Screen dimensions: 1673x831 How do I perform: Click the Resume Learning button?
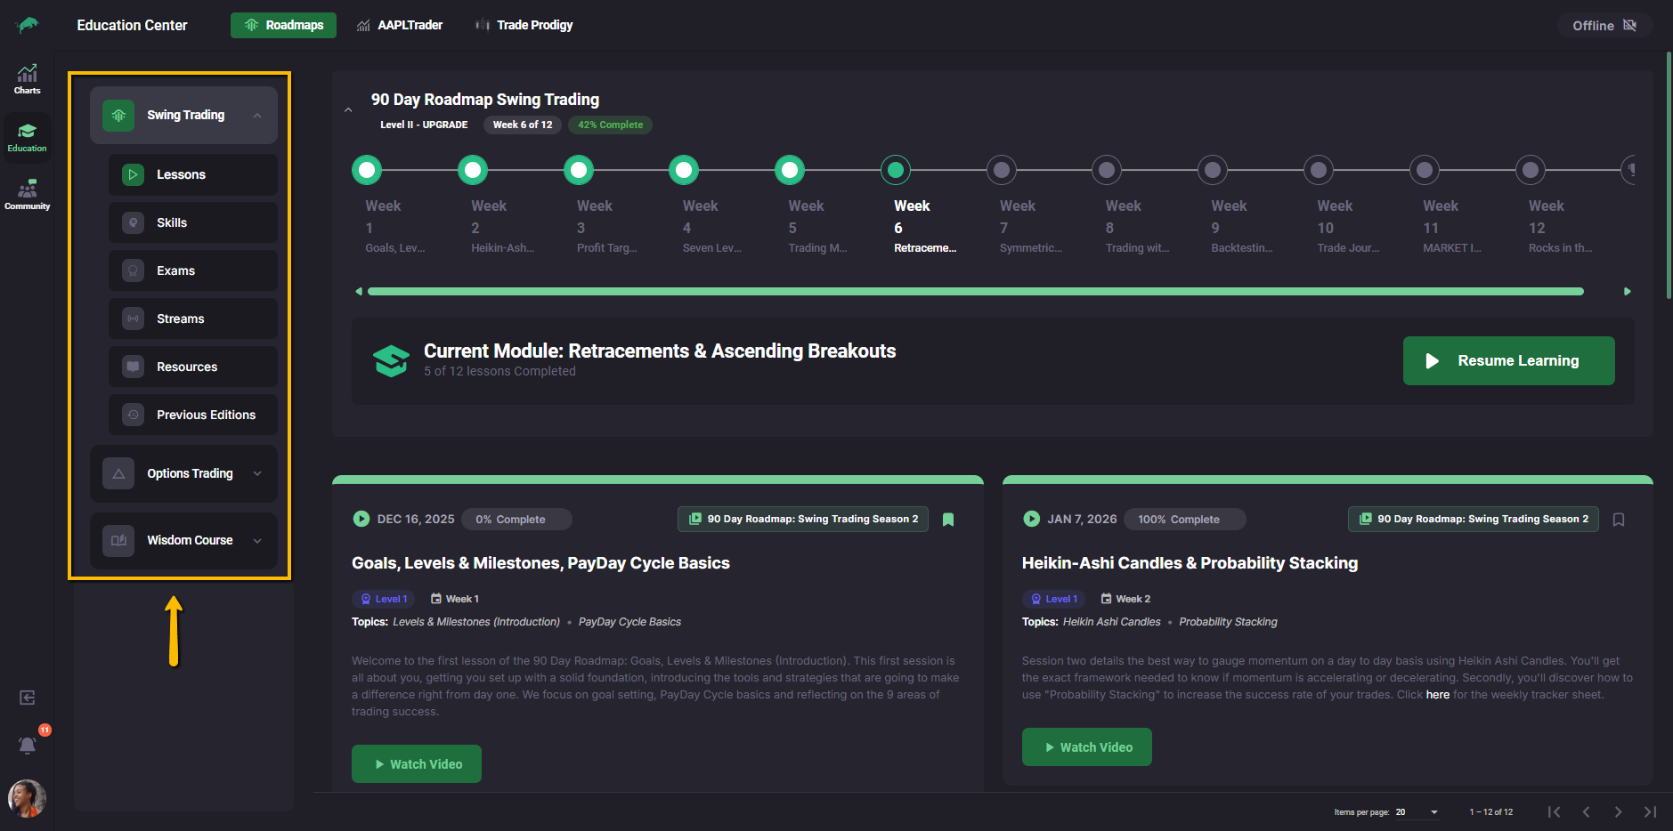[1508, 360]
